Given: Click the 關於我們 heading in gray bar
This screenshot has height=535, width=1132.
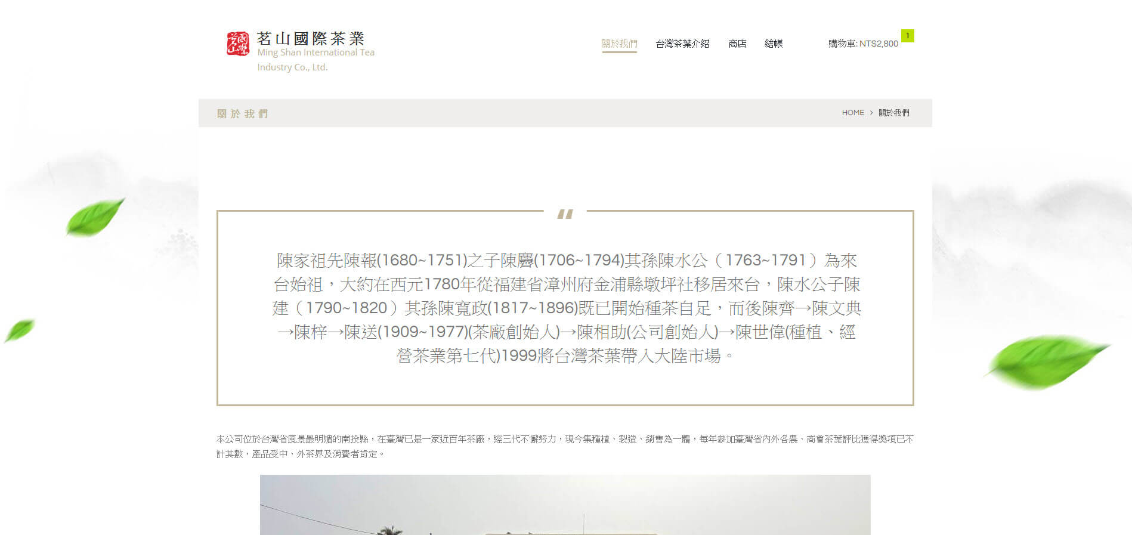Looking at the screenshot, I should 243,113.
